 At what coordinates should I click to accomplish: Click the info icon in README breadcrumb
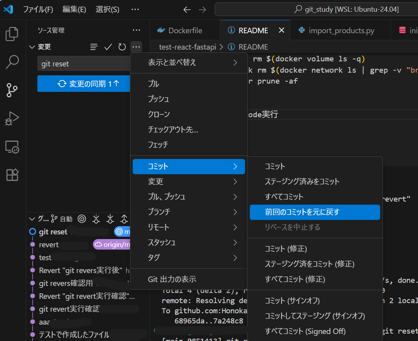[231, 47]
